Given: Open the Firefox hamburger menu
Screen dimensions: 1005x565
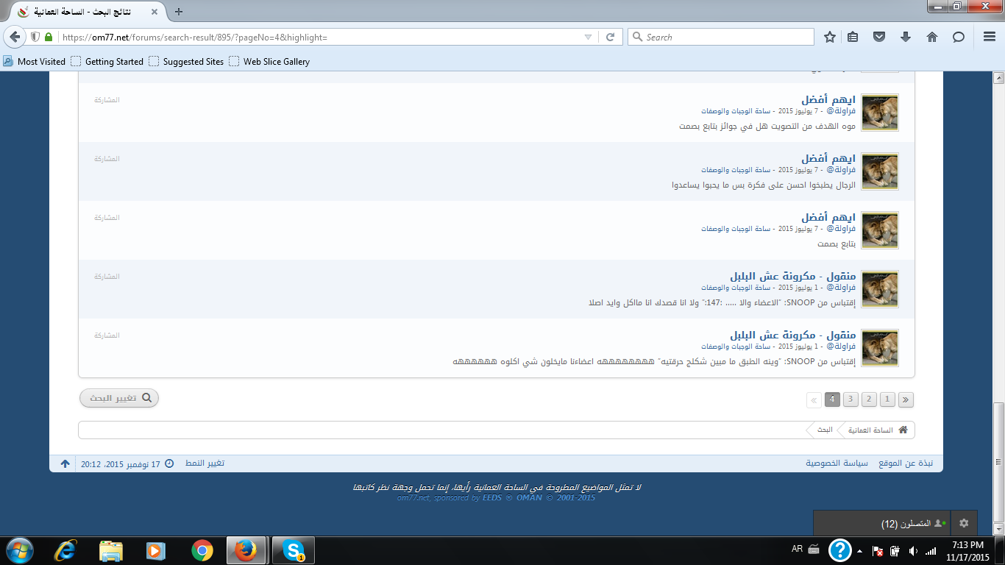Looking at the screenshot, I should coord(990,37).
